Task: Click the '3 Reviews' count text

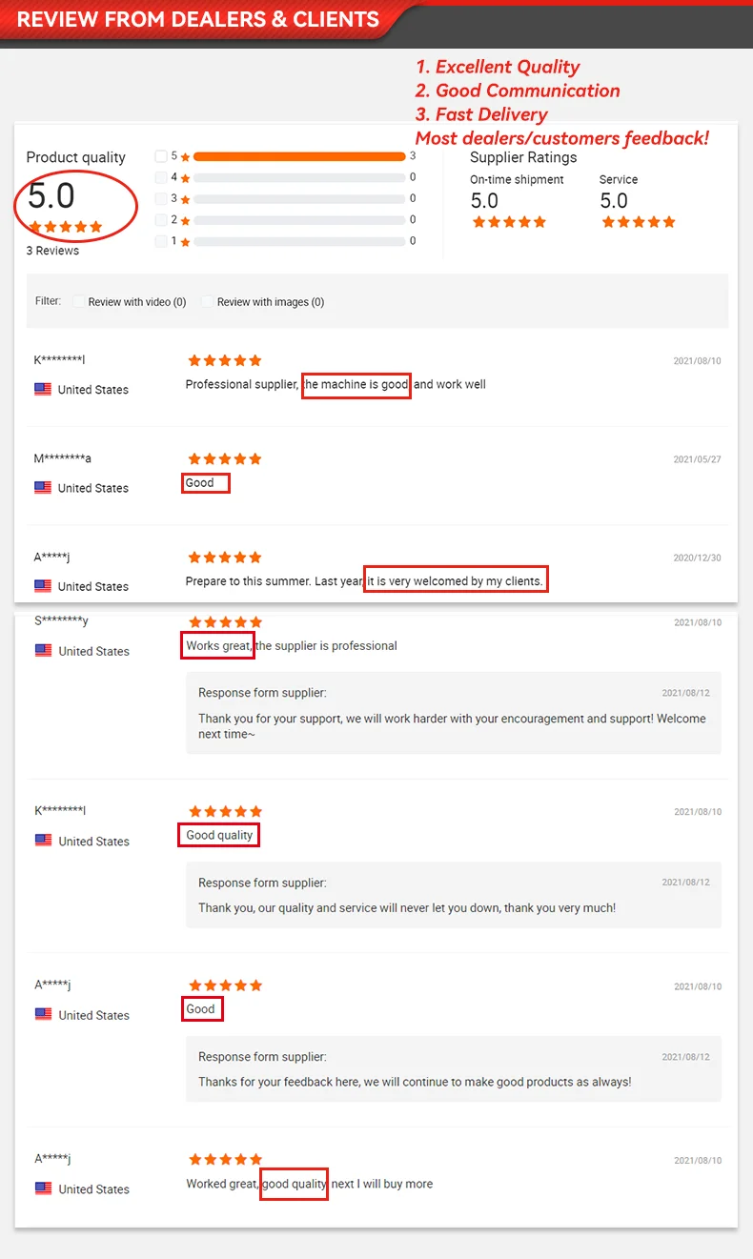Action: tap(52, 251)
